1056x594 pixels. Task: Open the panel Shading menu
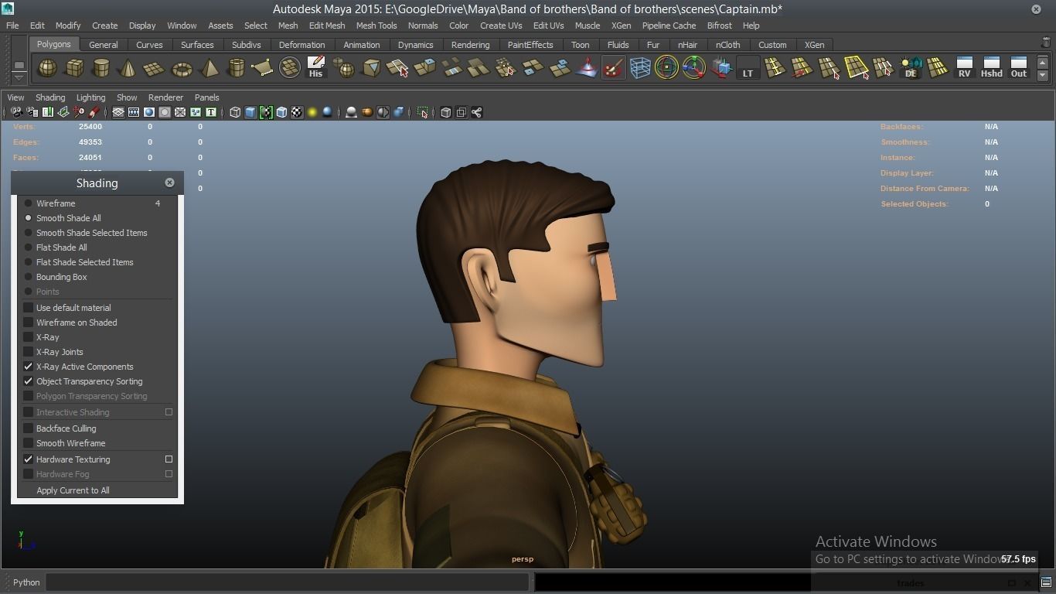(x=50, y=97)
